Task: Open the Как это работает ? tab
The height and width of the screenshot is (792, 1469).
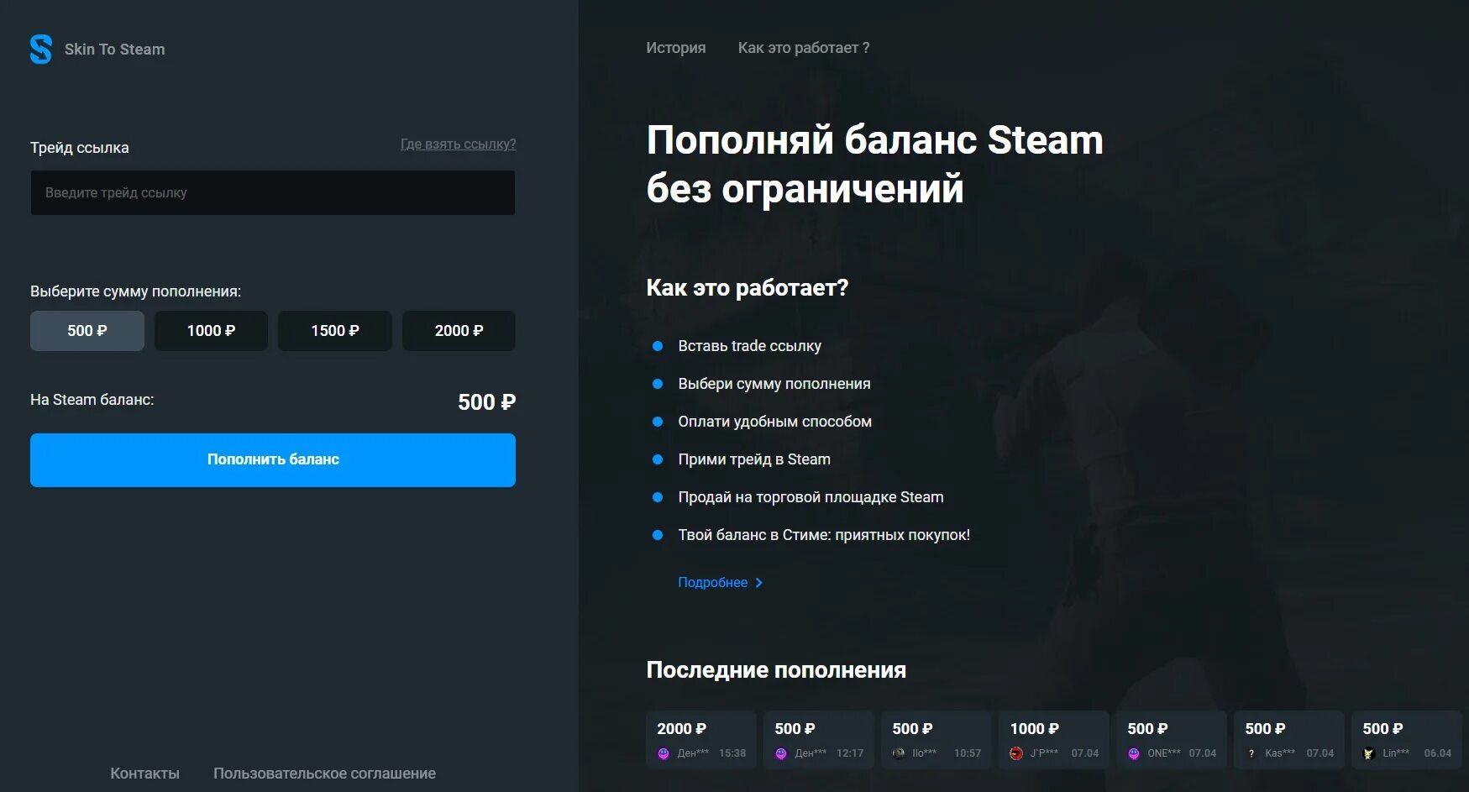Action: coord(804,48)
